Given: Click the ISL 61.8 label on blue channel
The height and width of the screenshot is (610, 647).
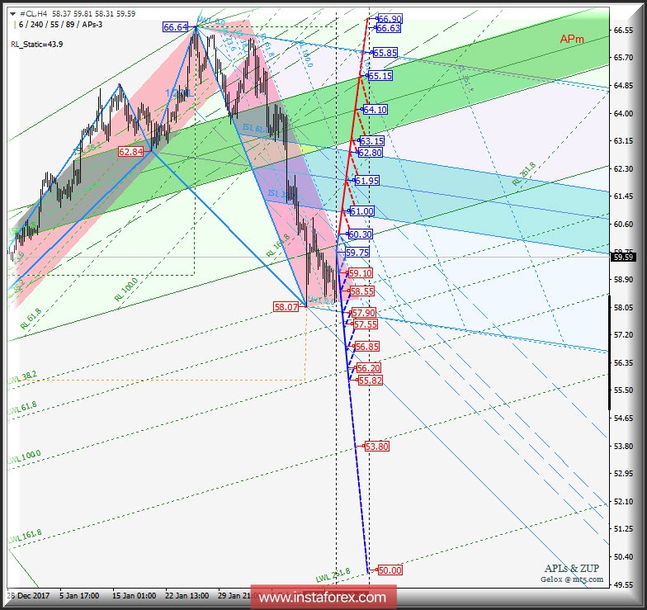Looking at the screenshot, I should [256, 129].
